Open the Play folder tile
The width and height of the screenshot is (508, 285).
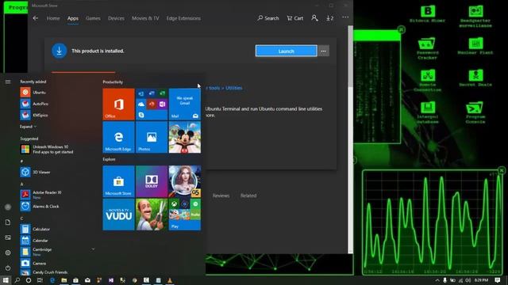pos(185,215)
